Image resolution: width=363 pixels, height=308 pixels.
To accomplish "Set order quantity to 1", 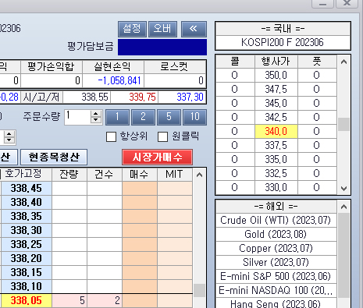I will tap(117, 117).
